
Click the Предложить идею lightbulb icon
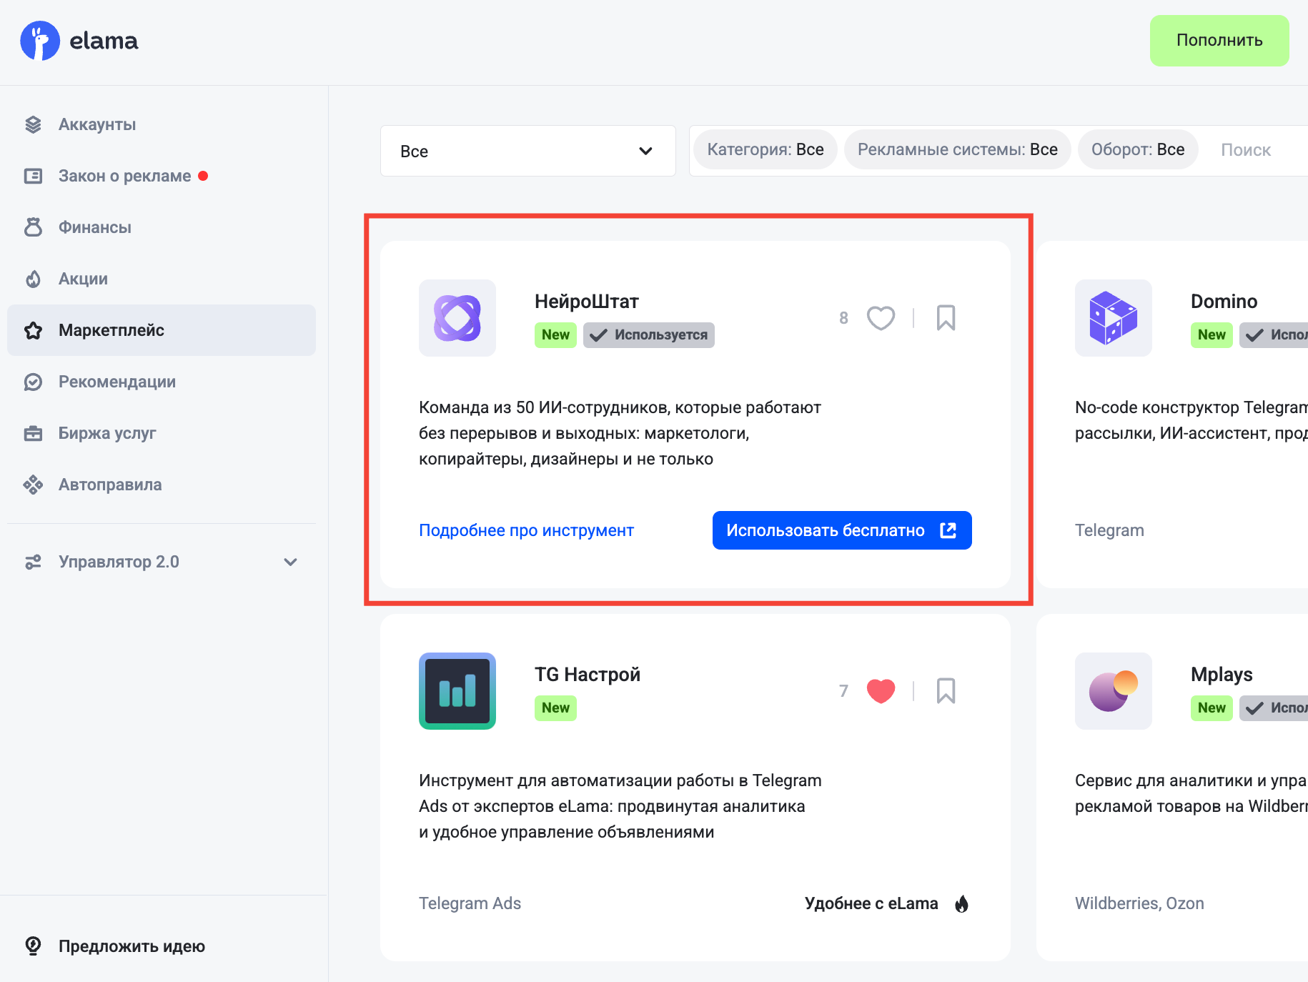[33, 946]
